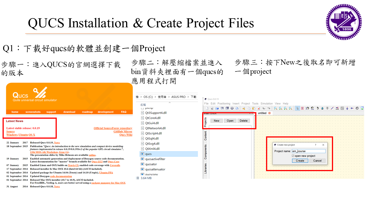Toggle the 'open new project' checkbox

click(x=293, y=156)
